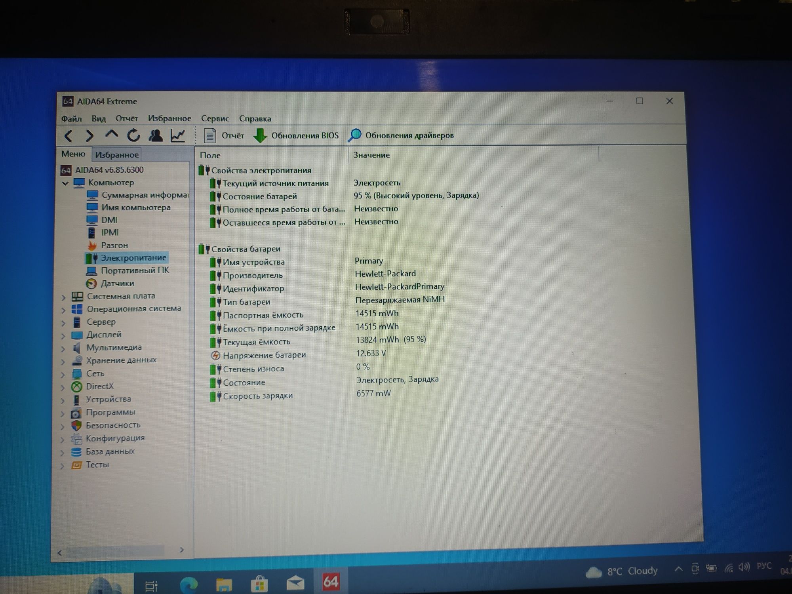Expand the Мультимедиа node
This screenshot has height=594, width=792.
(x=63, y=349)
